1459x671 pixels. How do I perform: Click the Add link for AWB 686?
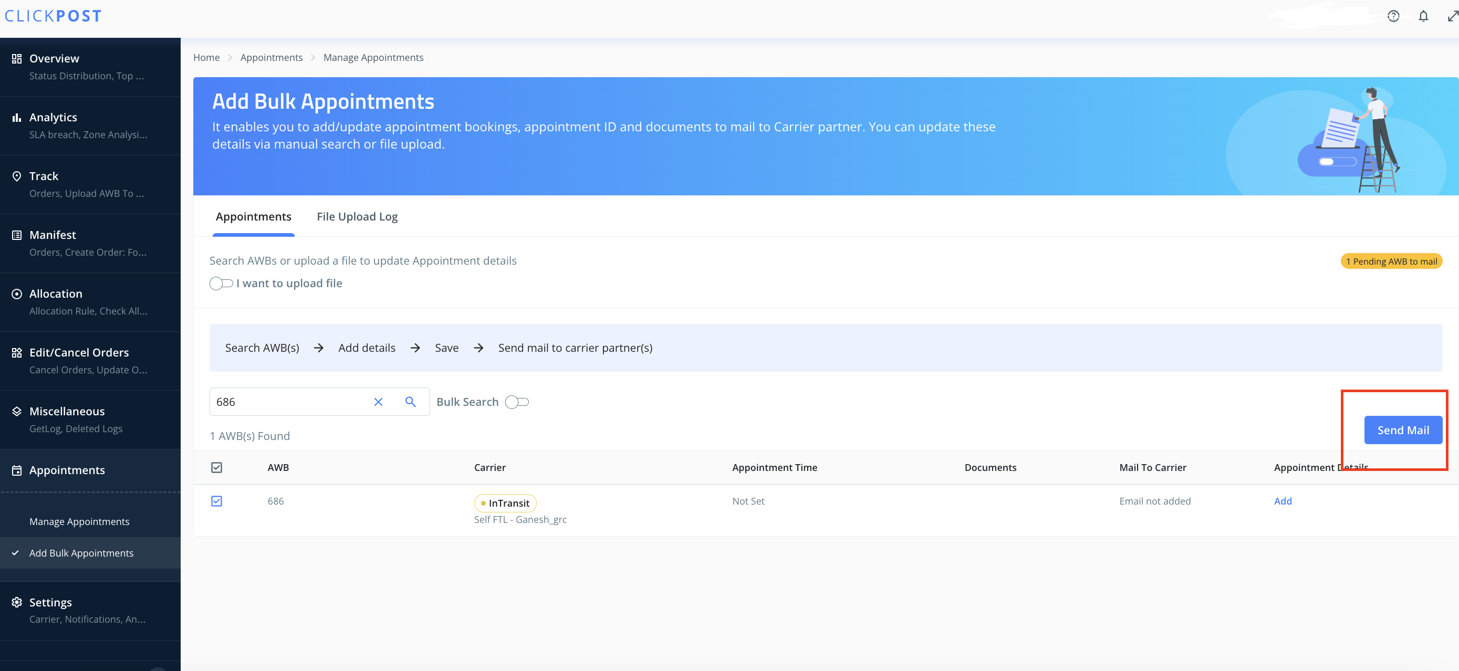(1283, 501)
